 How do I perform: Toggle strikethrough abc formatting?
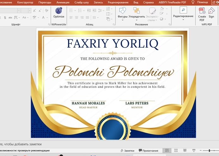point(10,18)
